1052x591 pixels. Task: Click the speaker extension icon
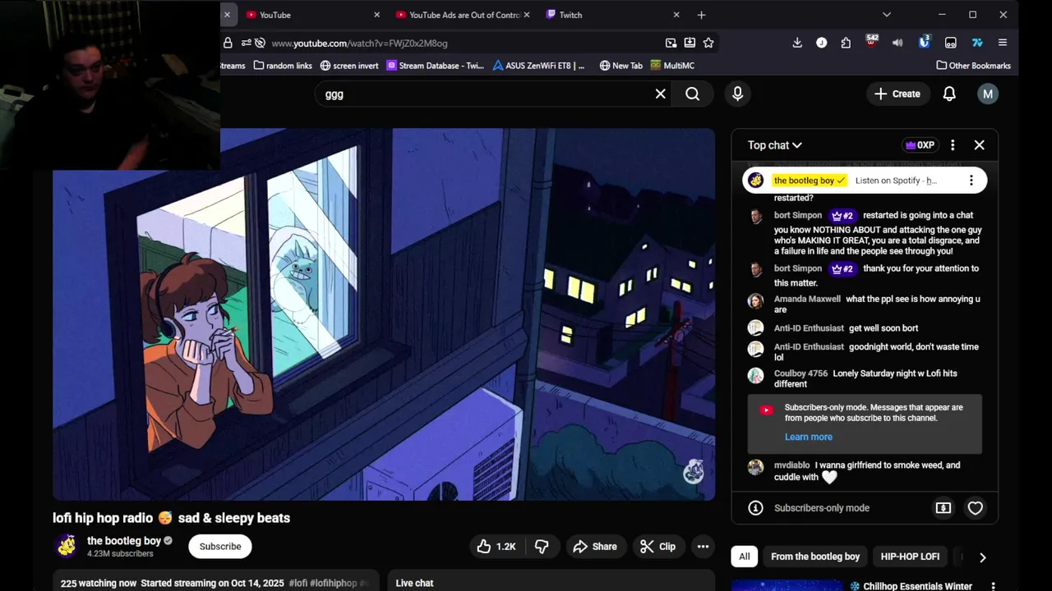pos(897,43)
